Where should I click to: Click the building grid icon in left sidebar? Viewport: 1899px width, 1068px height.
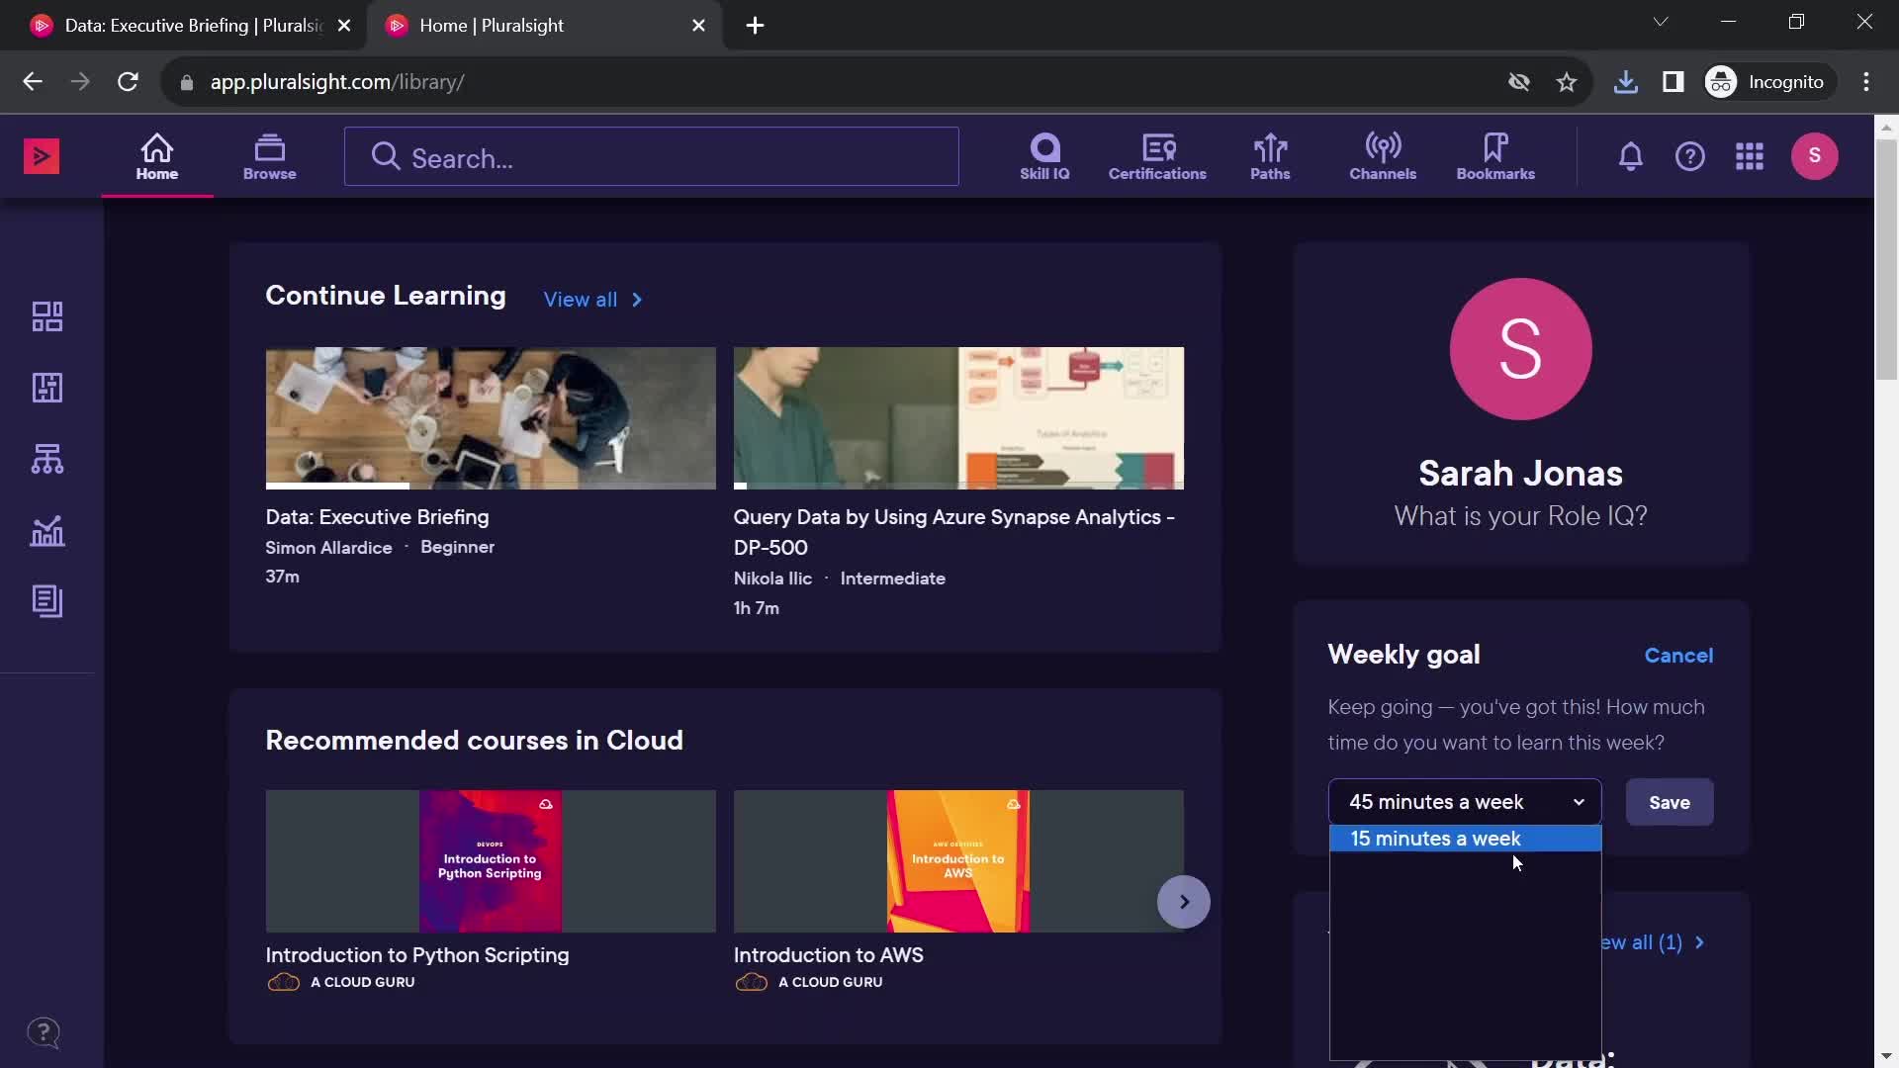click(x=47, y=388)
